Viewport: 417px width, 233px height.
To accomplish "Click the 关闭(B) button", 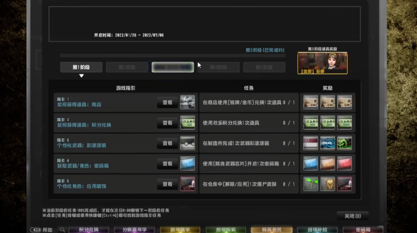I will pos(353,216).
